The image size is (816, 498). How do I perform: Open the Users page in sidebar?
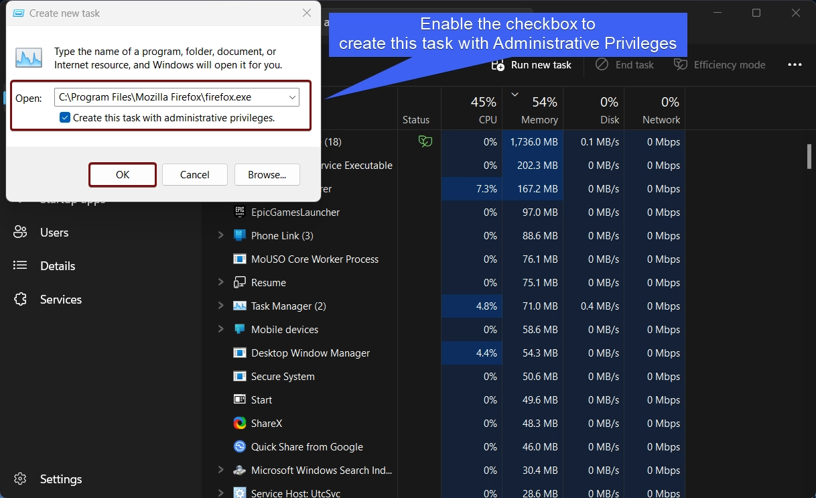coord(54,233)
